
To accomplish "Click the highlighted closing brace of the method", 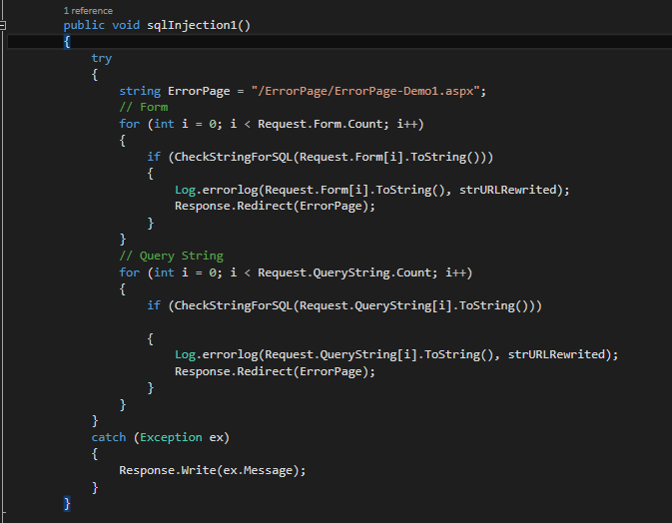I will [x=67, y=504].
